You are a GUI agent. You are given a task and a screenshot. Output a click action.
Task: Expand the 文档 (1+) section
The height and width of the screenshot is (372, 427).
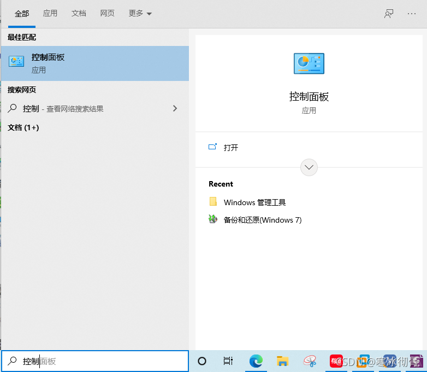(x=23, y=127)
